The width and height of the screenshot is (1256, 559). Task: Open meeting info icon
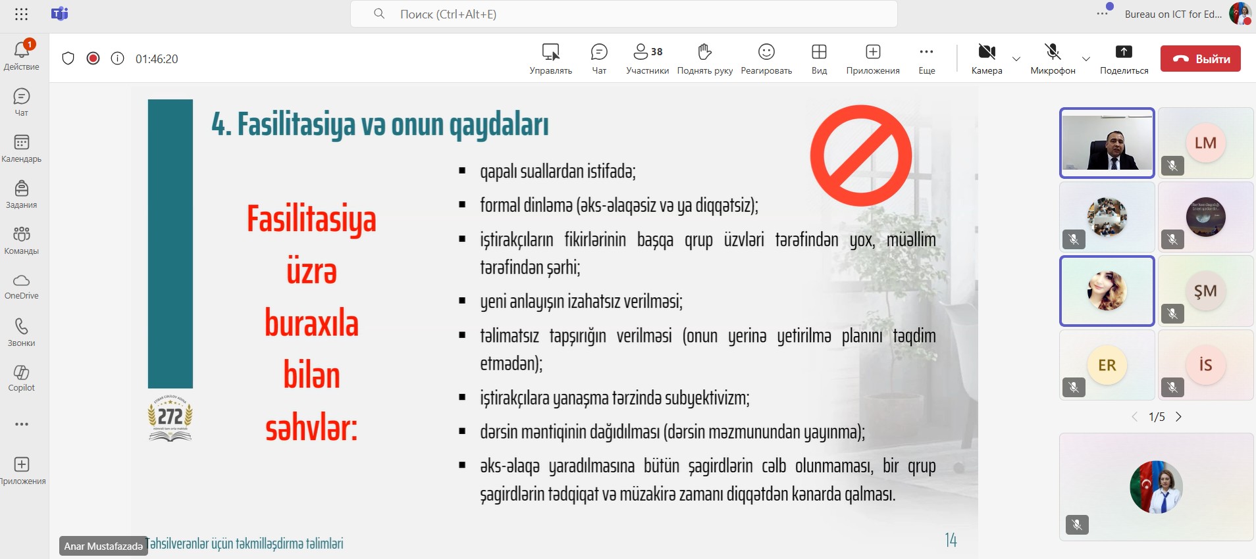tap(117, 59)
